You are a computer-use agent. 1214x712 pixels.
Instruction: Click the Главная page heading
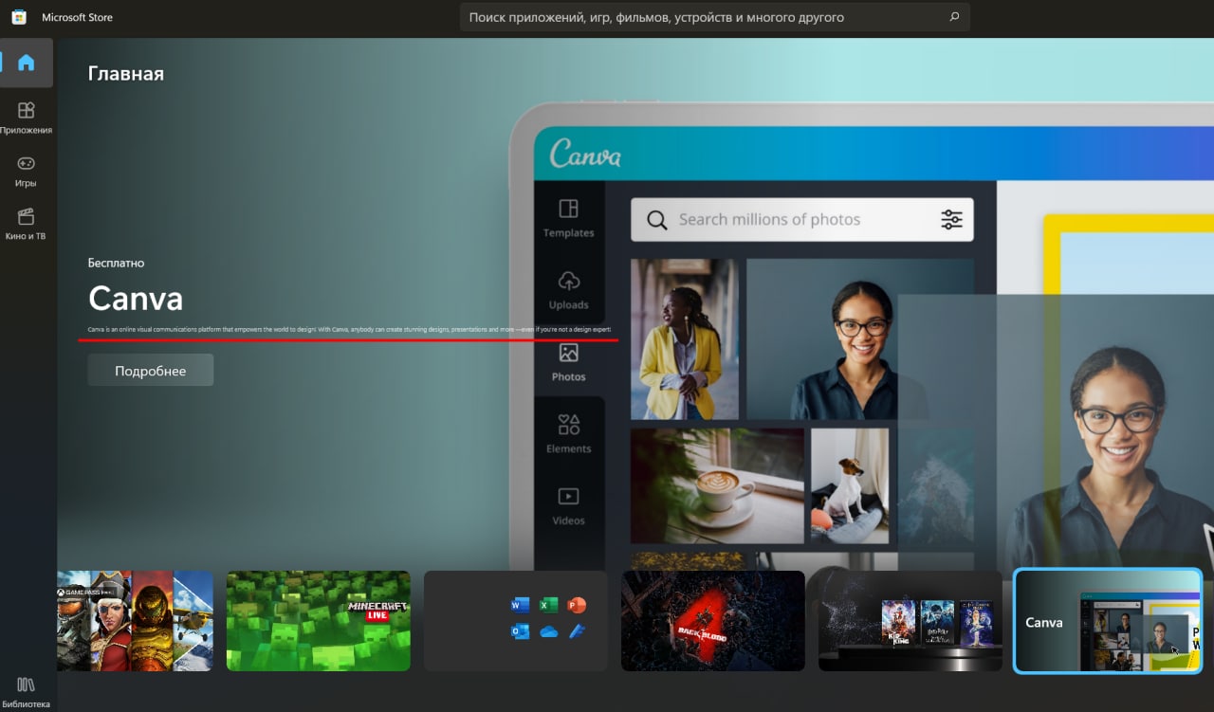click(x=126, y=74)
